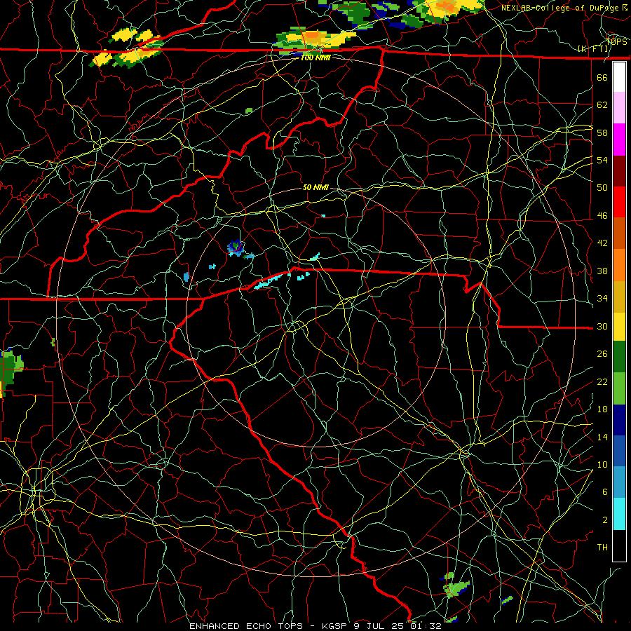
Task: Select the black TH swatch at the bottom of the scale
Action: (x=619, y=545)
